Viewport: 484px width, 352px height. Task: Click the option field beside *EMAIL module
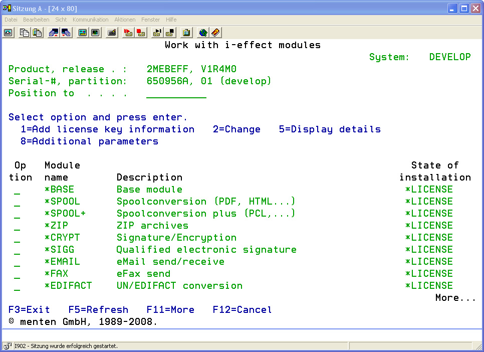point(17,263)
